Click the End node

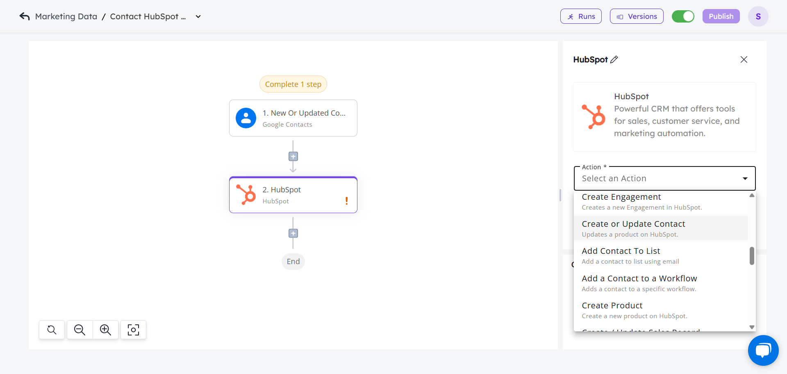[x=293, y=261]
